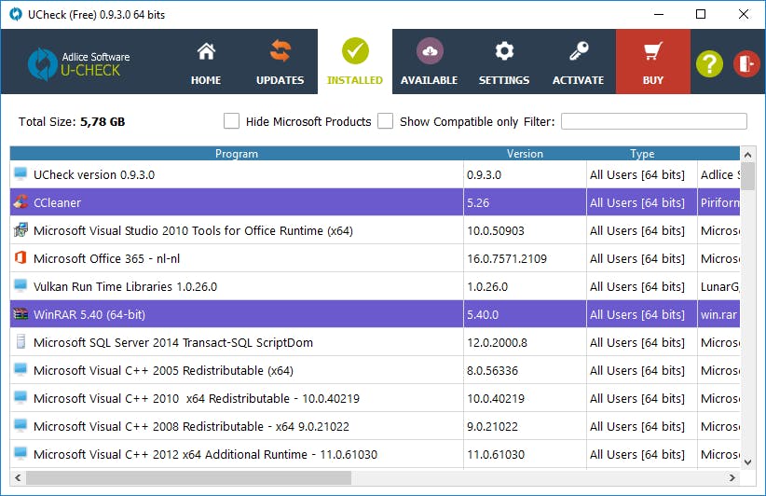Click the Adlice U-Check logo
Image resolution: width=766 pixels, height=496 pixels.
point(79,64)
